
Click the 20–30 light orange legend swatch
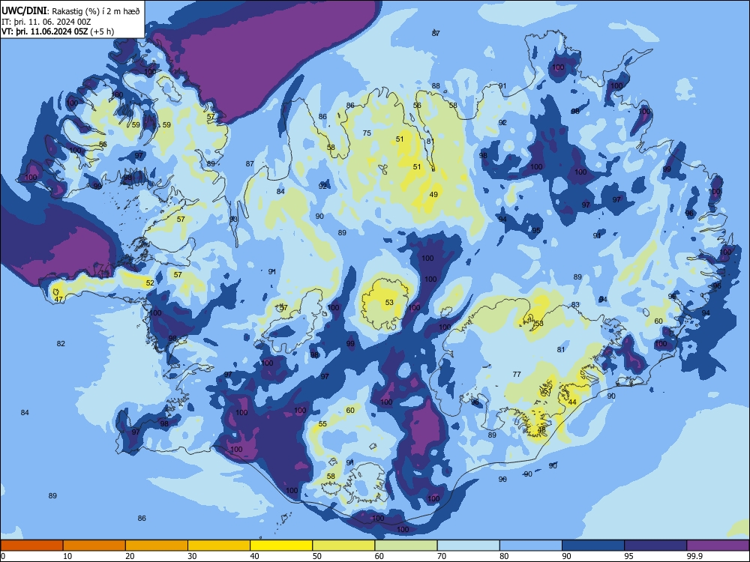point(157,546)
